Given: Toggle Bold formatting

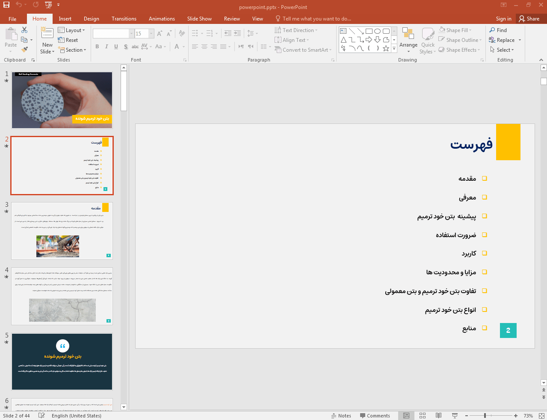Looking at the screenshot, I should click(97, 47).
